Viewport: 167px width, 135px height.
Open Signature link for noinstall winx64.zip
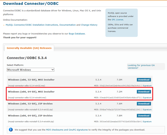147,121
